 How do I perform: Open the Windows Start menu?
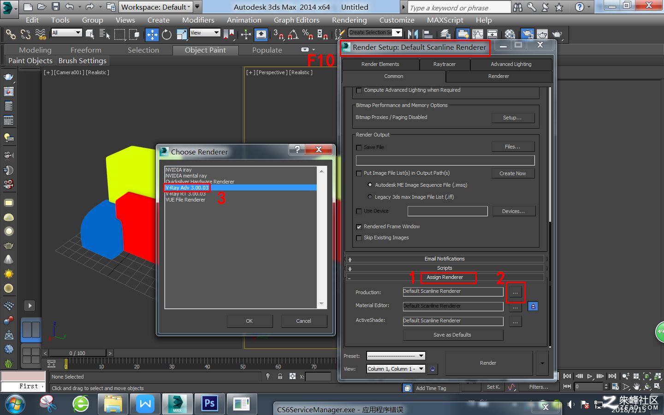tap(15, 404)
